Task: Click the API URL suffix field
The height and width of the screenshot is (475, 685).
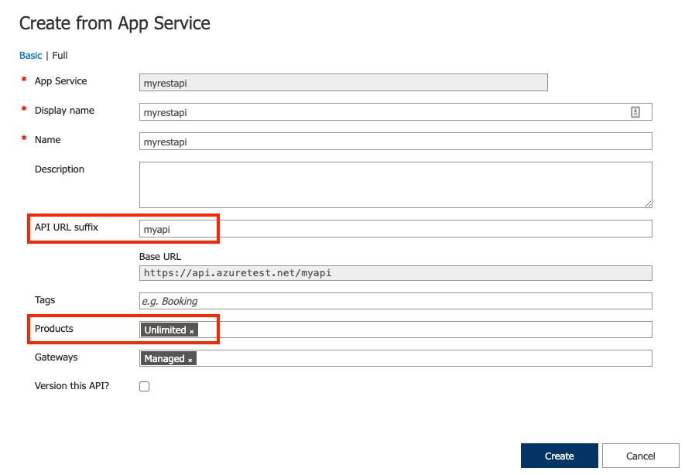Action: (x=396, y=229)
